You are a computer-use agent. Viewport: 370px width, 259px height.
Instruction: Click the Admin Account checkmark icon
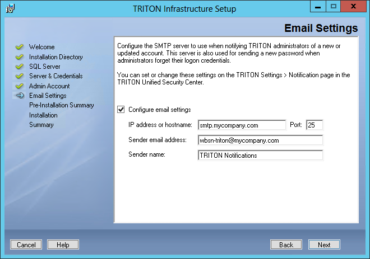[20, 86]
